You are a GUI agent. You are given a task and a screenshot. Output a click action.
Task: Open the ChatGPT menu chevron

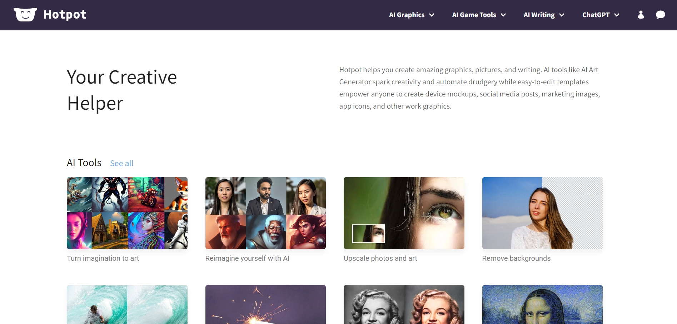(x=617, y=15)
